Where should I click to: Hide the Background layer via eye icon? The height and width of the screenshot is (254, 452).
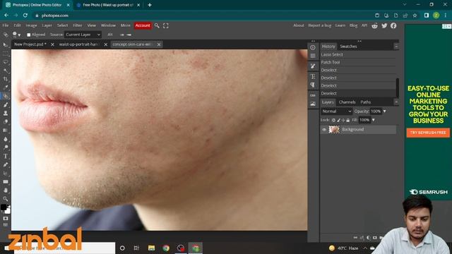point(324,130)
